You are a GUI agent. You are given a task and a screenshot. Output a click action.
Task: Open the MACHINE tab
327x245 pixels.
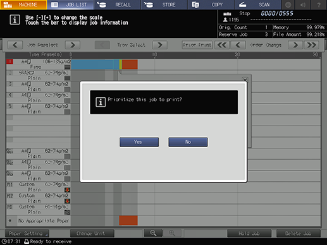(x=23, y=4)
